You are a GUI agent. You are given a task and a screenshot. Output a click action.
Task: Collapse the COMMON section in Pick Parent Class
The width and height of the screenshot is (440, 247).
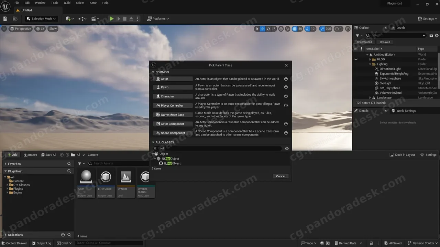click(x=153, y=72)
